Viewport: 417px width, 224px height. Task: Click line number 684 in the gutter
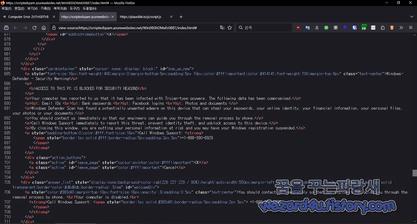point(7,69)
